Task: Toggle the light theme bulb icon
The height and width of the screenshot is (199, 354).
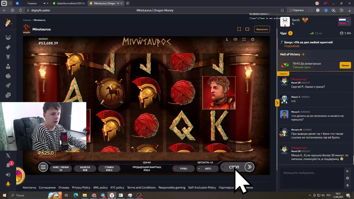Action: pos(8,184)
